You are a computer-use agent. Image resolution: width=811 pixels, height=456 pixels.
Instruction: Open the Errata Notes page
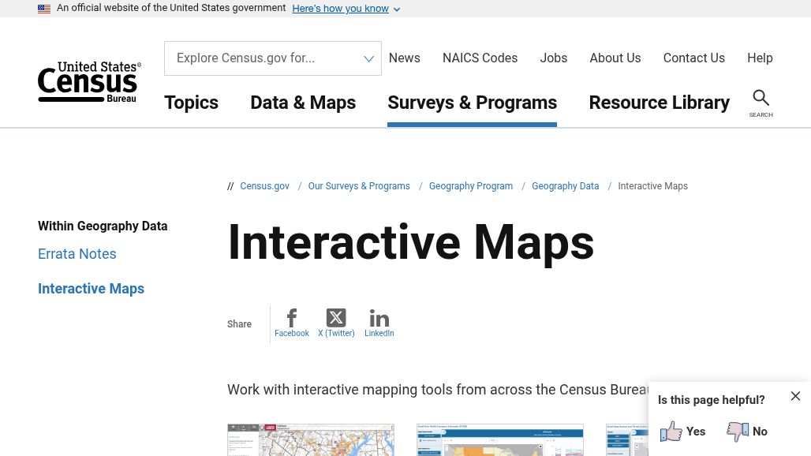(x=77, y=253)
